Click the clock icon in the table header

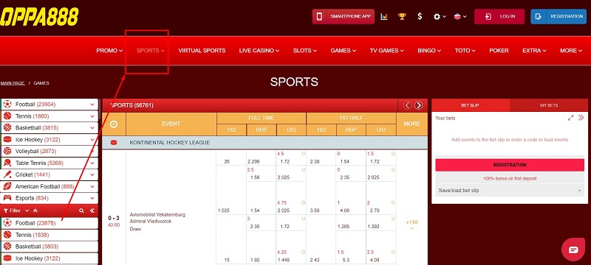(x=114, y=124)
